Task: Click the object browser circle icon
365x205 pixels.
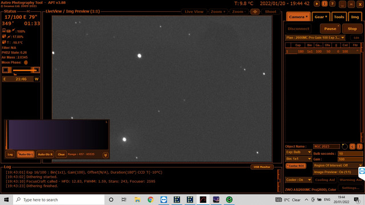Action: 344,146
